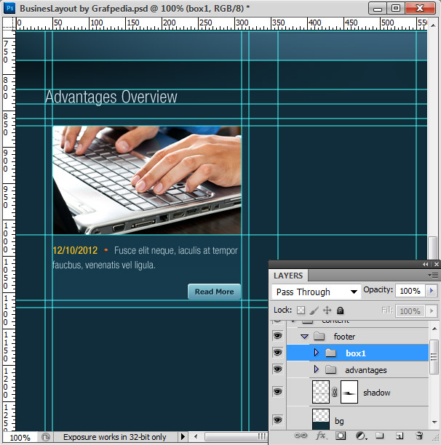Click the link layers icon
The height and width of the screenshot is (445, 441).
(301, 436)
